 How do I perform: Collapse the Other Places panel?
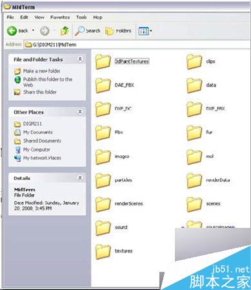pos(80,112)
